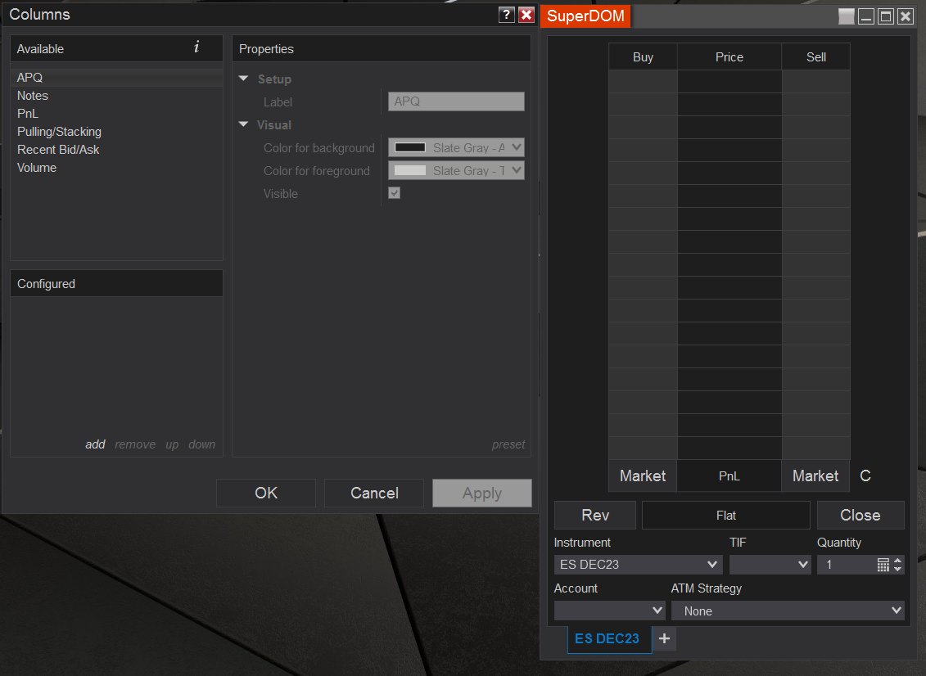Viewport: 926px width, 676px height.
Task: Select Recent Bid/Ask column
Action: 116,150
